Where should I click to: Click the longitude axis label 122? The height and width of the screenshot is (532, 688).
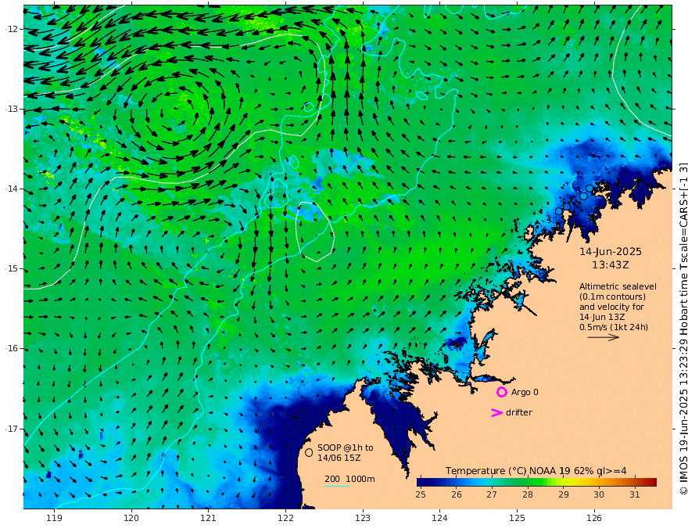tap(285, 518)
